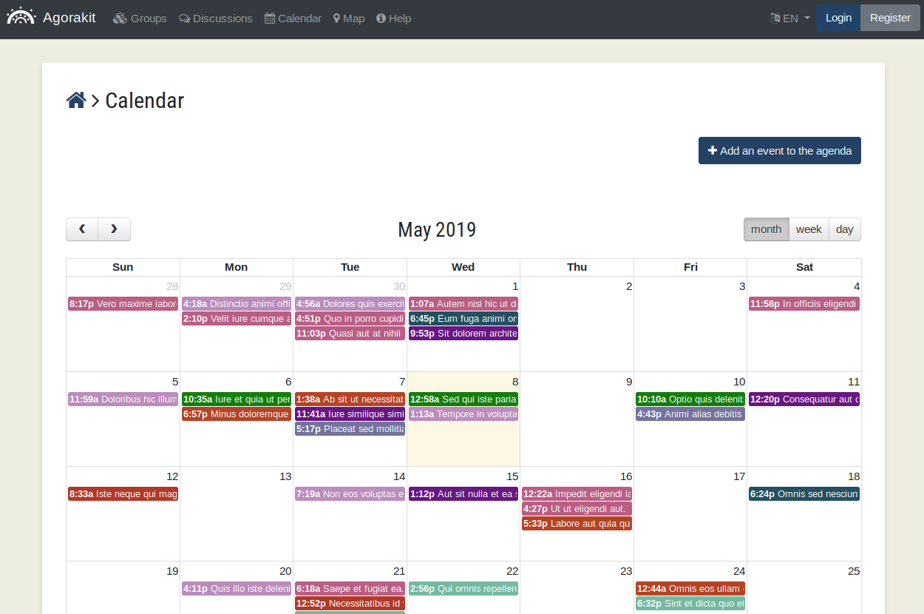The image size is (924, 614).
Task: Expand the EN language dropdown
Action: tap(789, 18)
